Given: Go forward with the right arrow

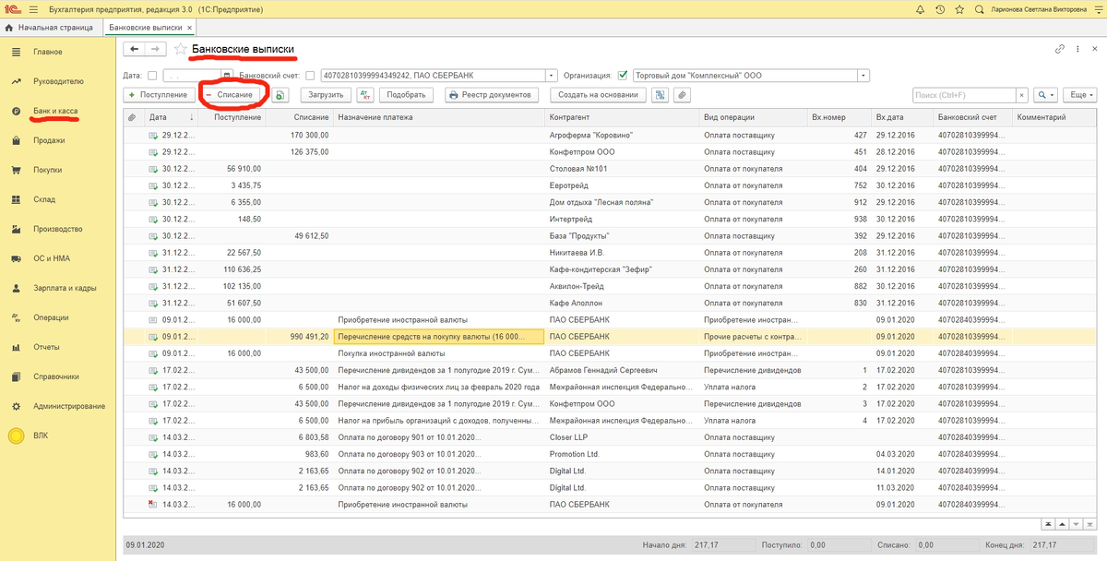Looking at the screenshot, I should (x=156, y=49).
